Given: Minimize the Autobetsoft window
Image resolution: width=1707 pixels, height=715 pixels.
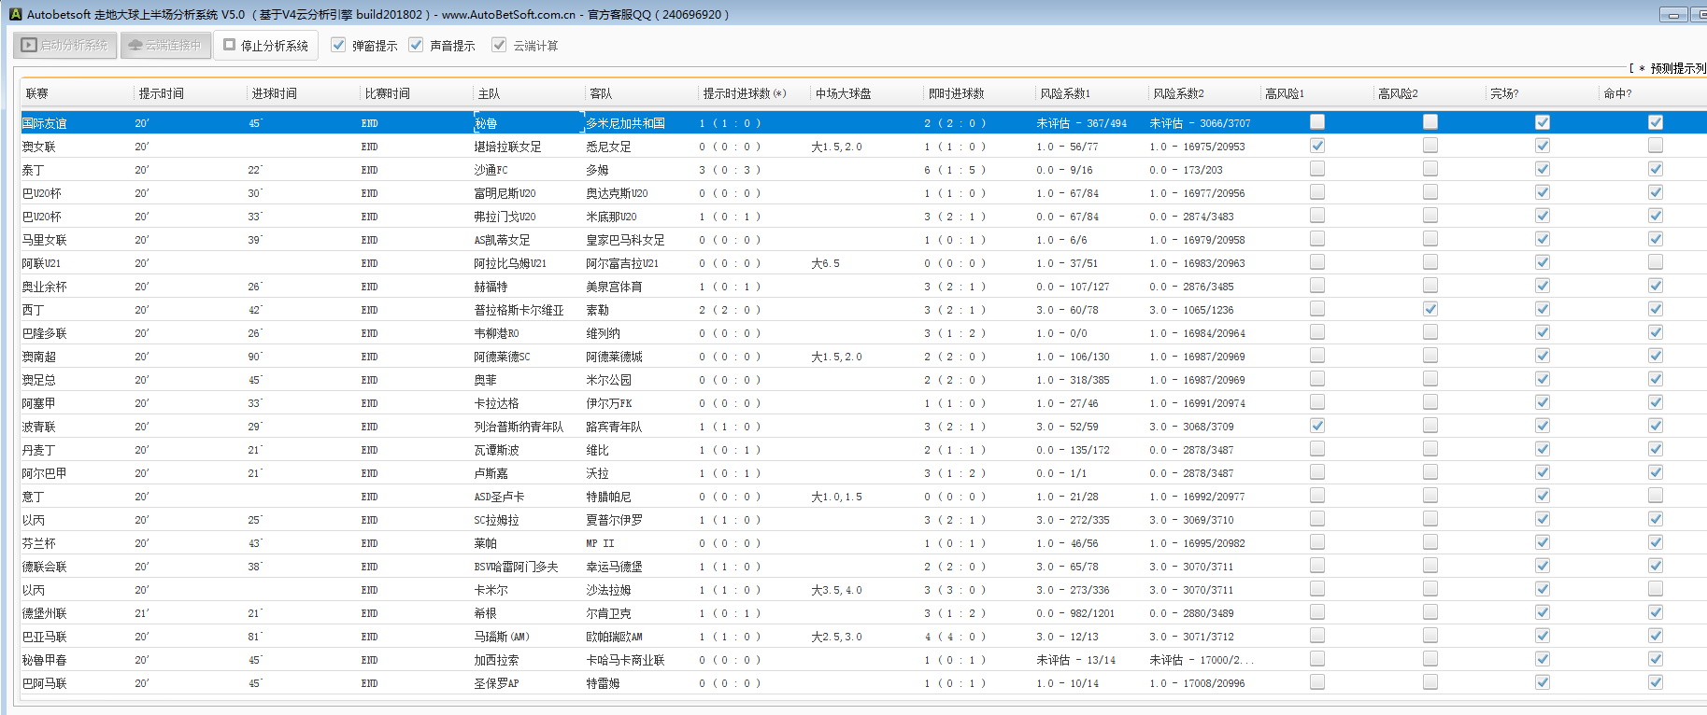Looking at the screenshot, I should 1673,15.
